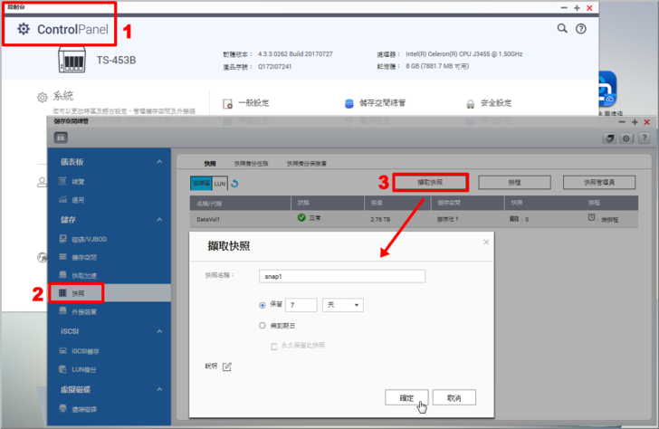Collapse the iSCSI section chevron
This screenshot has height=429, width=659.
point(159,331)
